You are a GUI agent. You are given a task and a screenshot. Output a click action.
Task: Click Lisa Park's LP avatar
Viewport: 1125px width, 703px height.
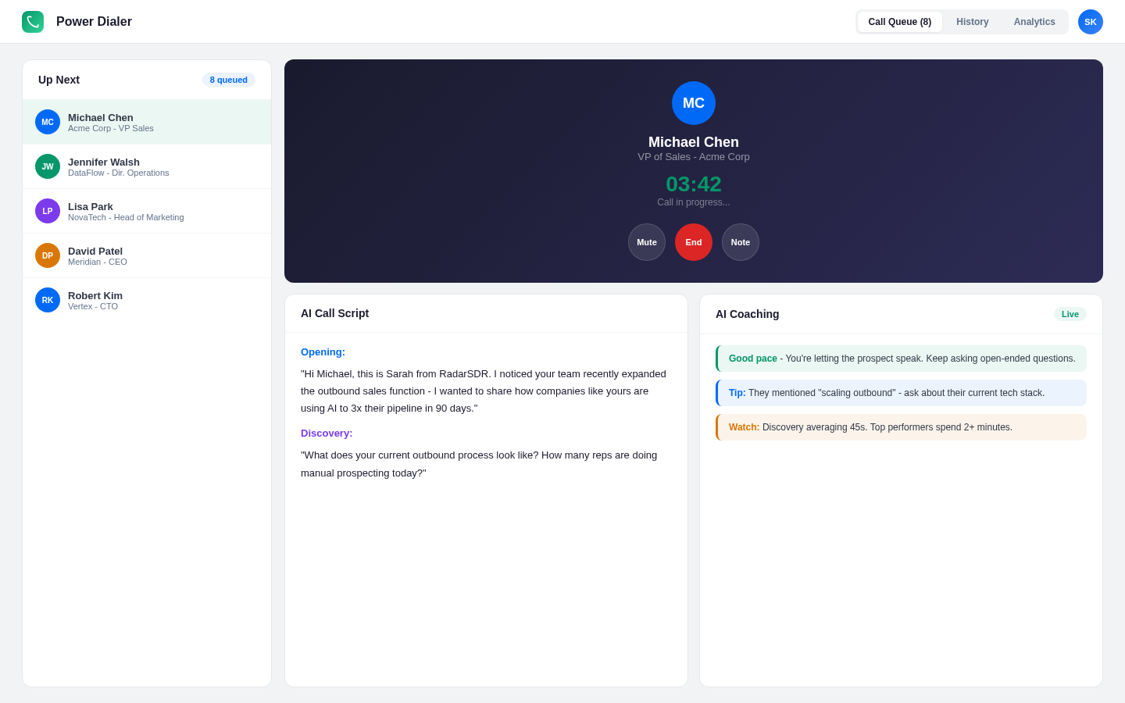point(48,211)
